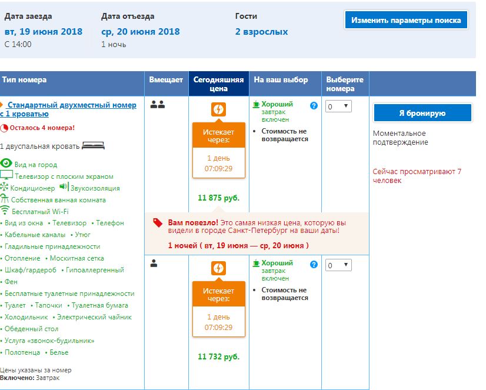Open room quantity dropdown for 11 875 руб. offer

tap(338, 106)
